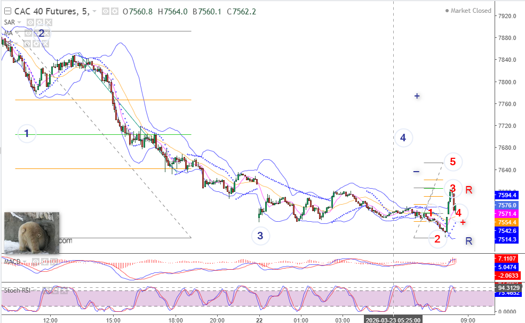Click the 7760.0 price scale label

[507, 104]
